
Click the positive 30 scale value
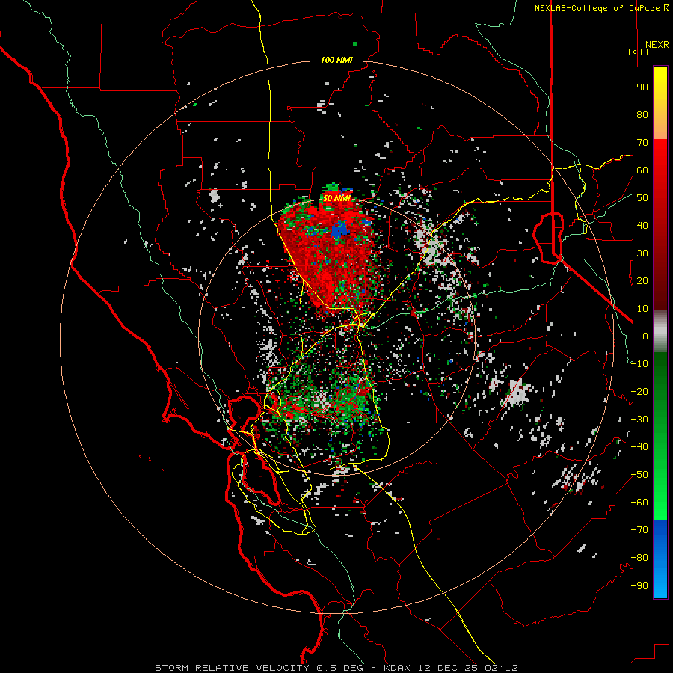click(x=642, y=253)
